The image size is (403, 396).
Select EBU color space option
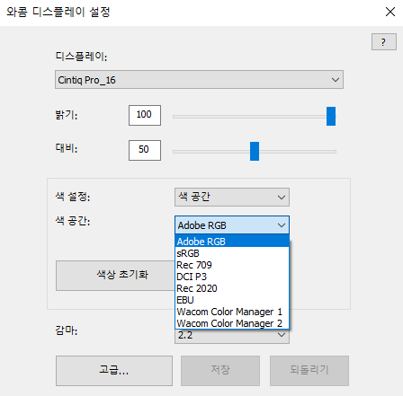pyautogui.click(x=232, y=300)
